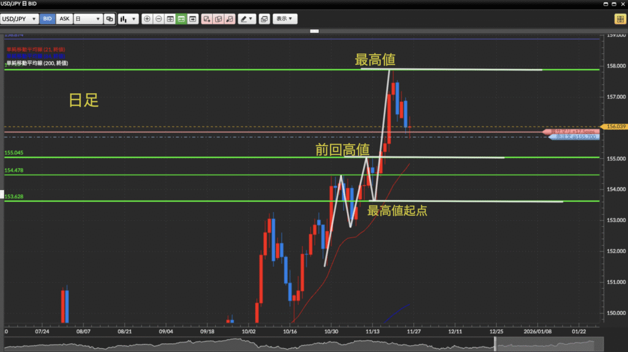
Task: Open the candlestick chart type dropdown
Action: click(x=128, y=19)
